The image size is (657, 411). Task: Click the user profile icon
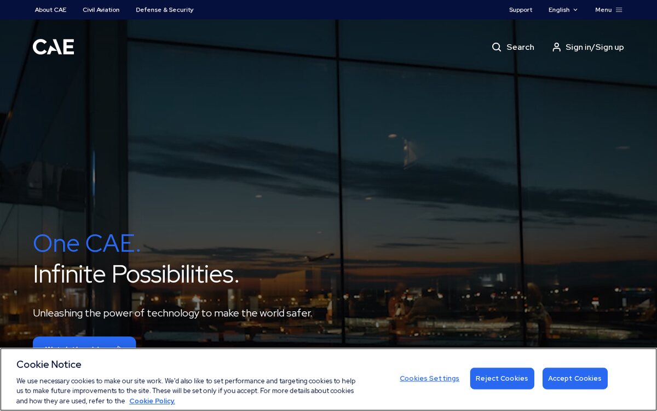pos(556,47)
